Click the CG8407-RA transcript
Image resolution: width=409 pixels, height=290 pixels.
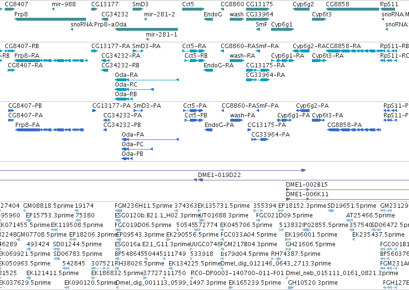click(11, 70)
